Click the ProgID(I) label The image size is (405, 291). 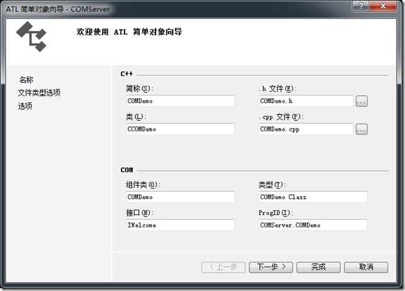(276, 213)
